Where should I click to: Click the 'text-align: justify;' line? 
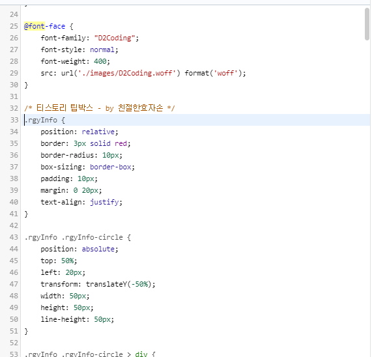[x=81, y=202]
